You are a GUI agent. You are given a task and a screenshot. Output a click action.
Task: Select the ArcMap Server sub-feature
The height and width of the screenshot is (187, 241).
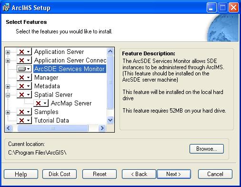[x=71, y=104]
